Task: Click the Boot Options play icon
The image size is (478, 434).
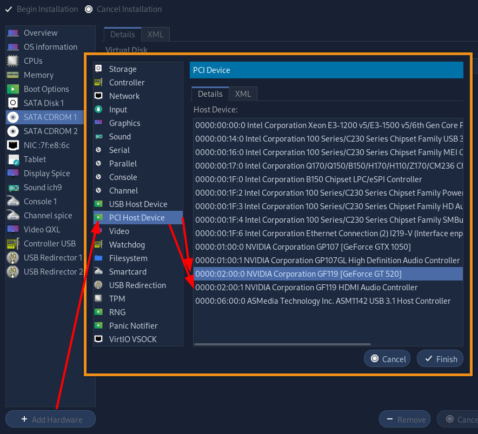Action: tap(13, 89)
